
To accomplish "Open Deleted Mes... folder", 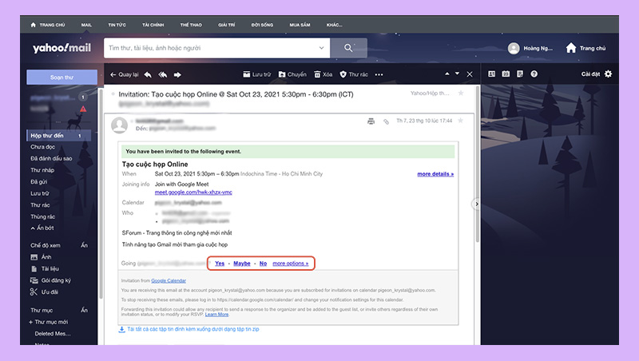I will (x=53, y=333).
